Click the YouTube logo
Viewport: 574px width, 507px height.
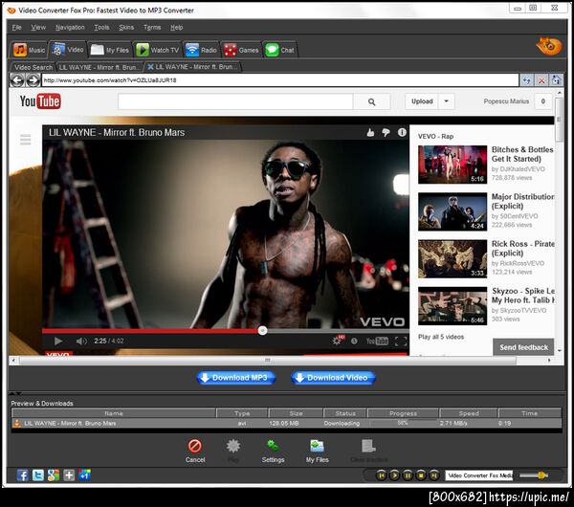coord(40,101)
